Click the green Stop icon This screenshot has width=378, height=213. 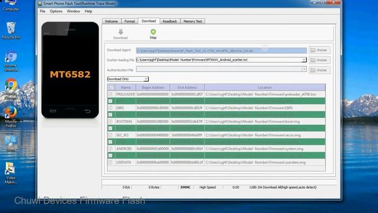(153, 31)
